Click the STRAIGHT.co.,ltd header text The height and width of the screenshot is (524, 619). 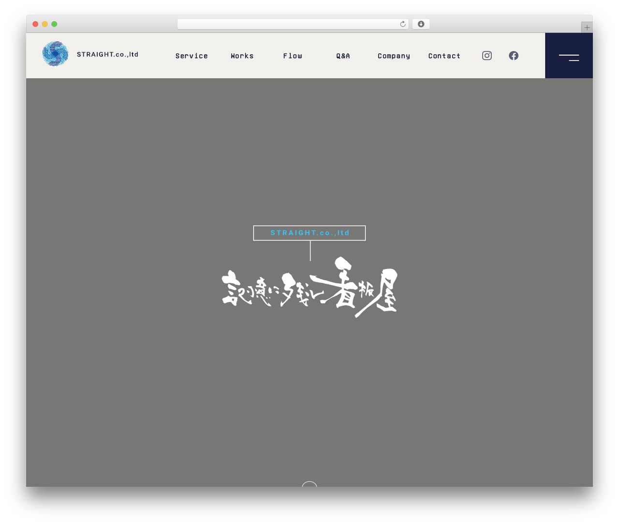click(x=107, y=54)
